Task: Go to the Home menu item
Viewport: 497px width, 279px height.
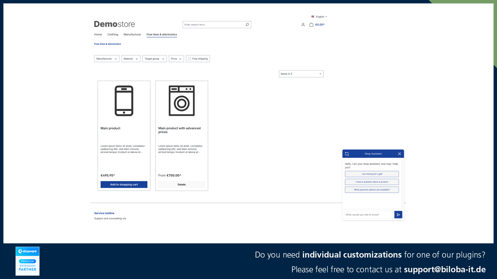Action: (x=98, y=34)
